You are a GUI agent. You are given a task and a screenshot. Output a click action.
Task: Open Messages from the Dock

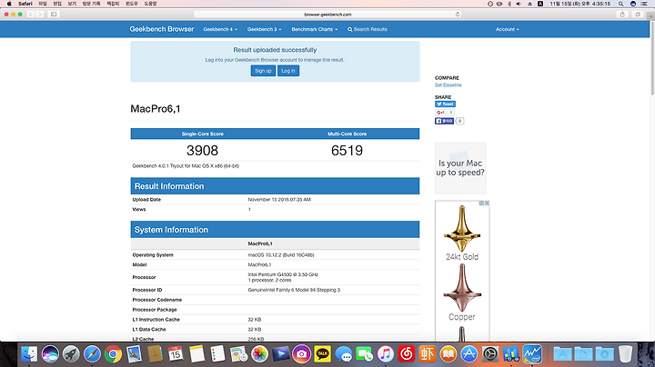tap(343, 354)
